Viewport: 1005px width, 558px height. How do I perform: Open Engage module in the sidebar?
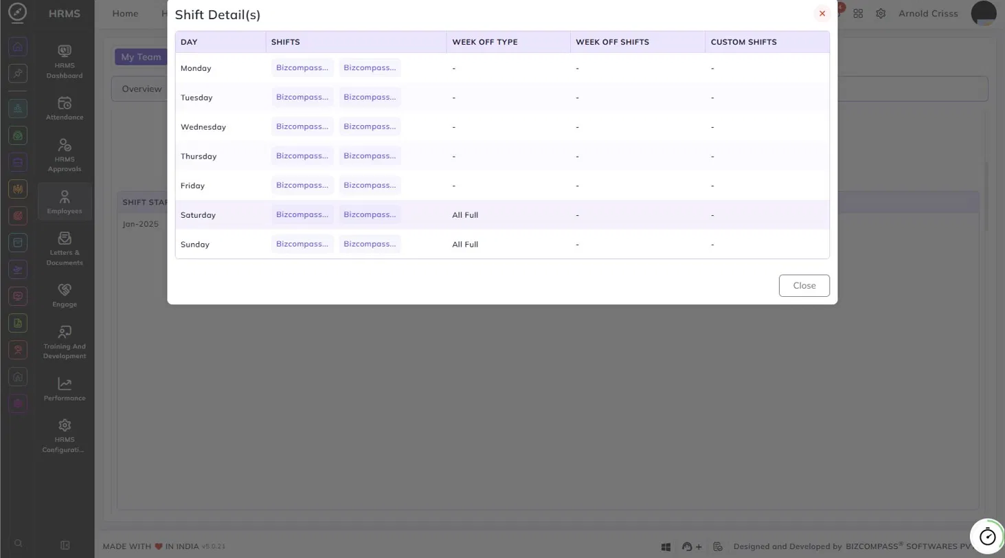tap(65, 295)
